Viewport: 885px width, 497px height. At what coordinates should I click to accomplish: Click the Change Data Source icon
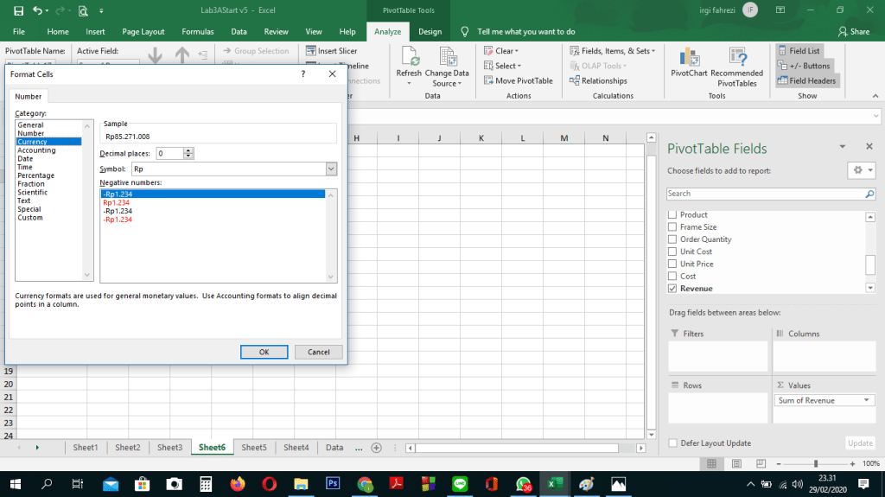click(447, 59)
